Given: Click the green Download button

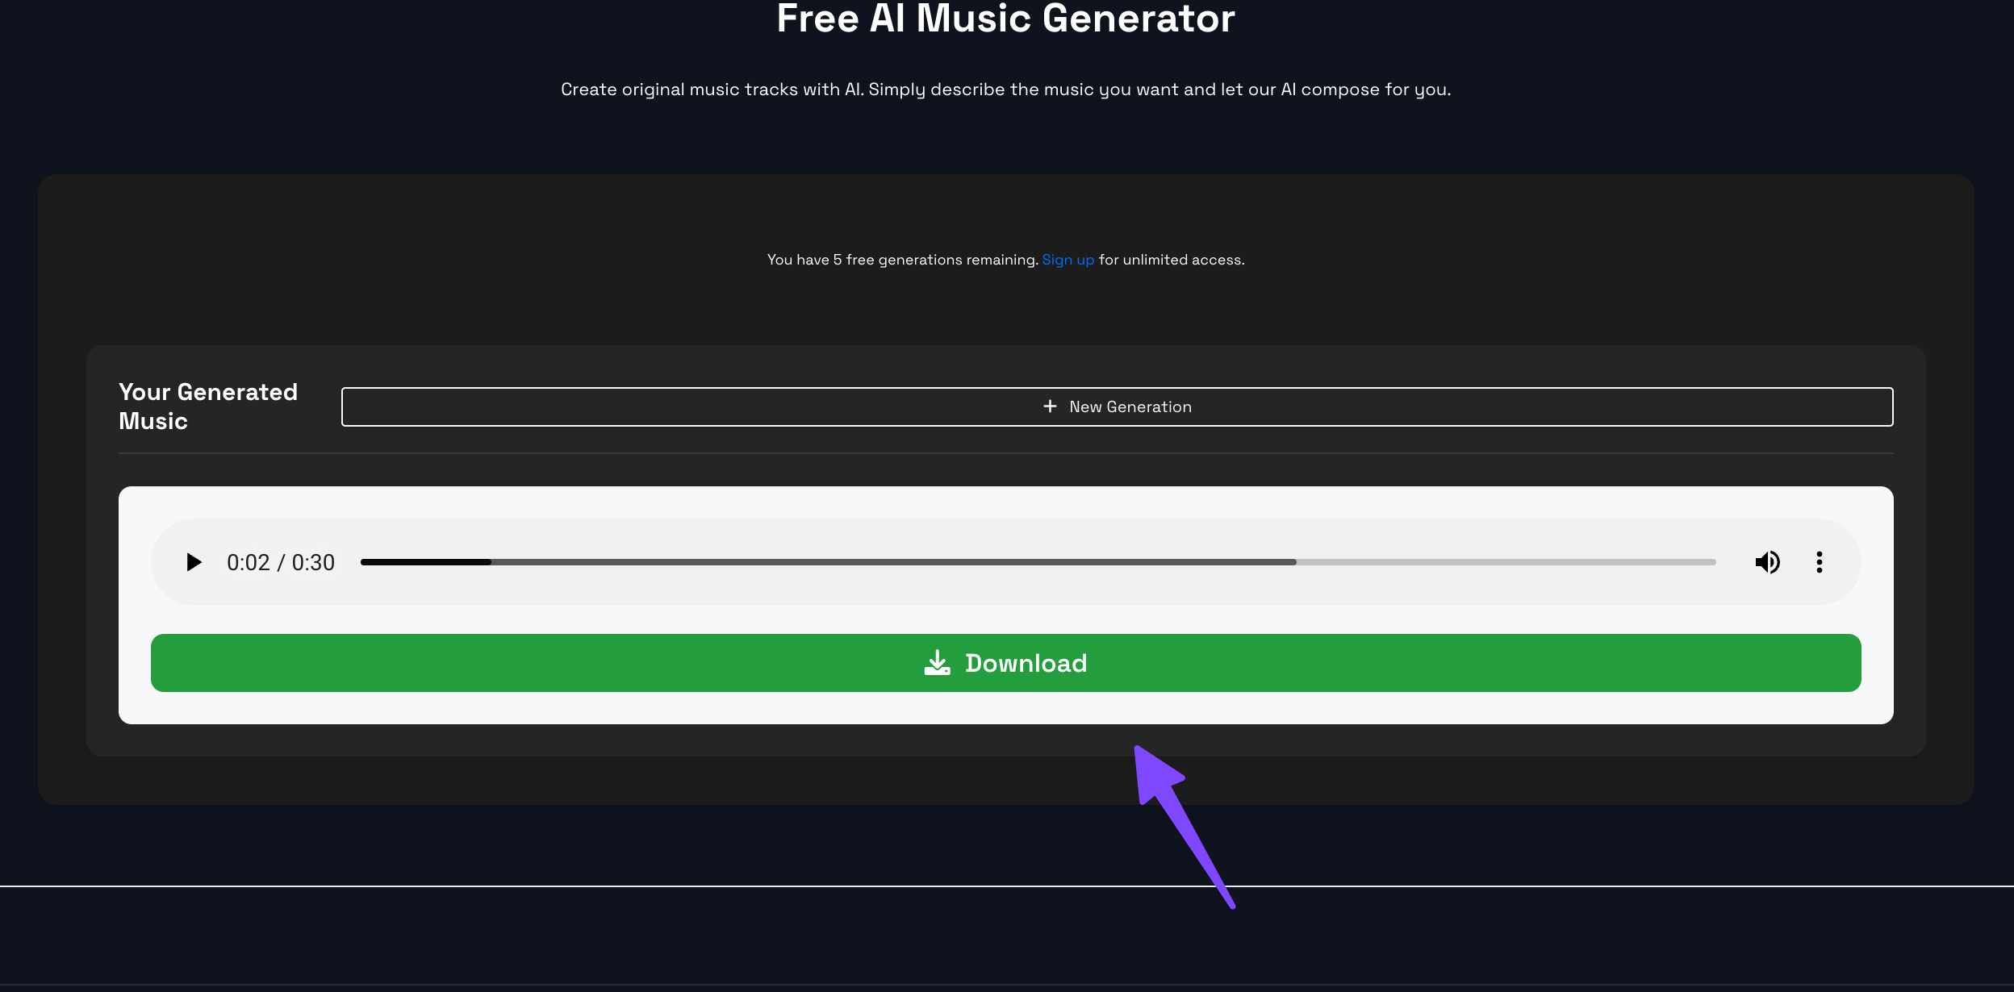Looking at the screenshot, I should (x=1005, y=663).
